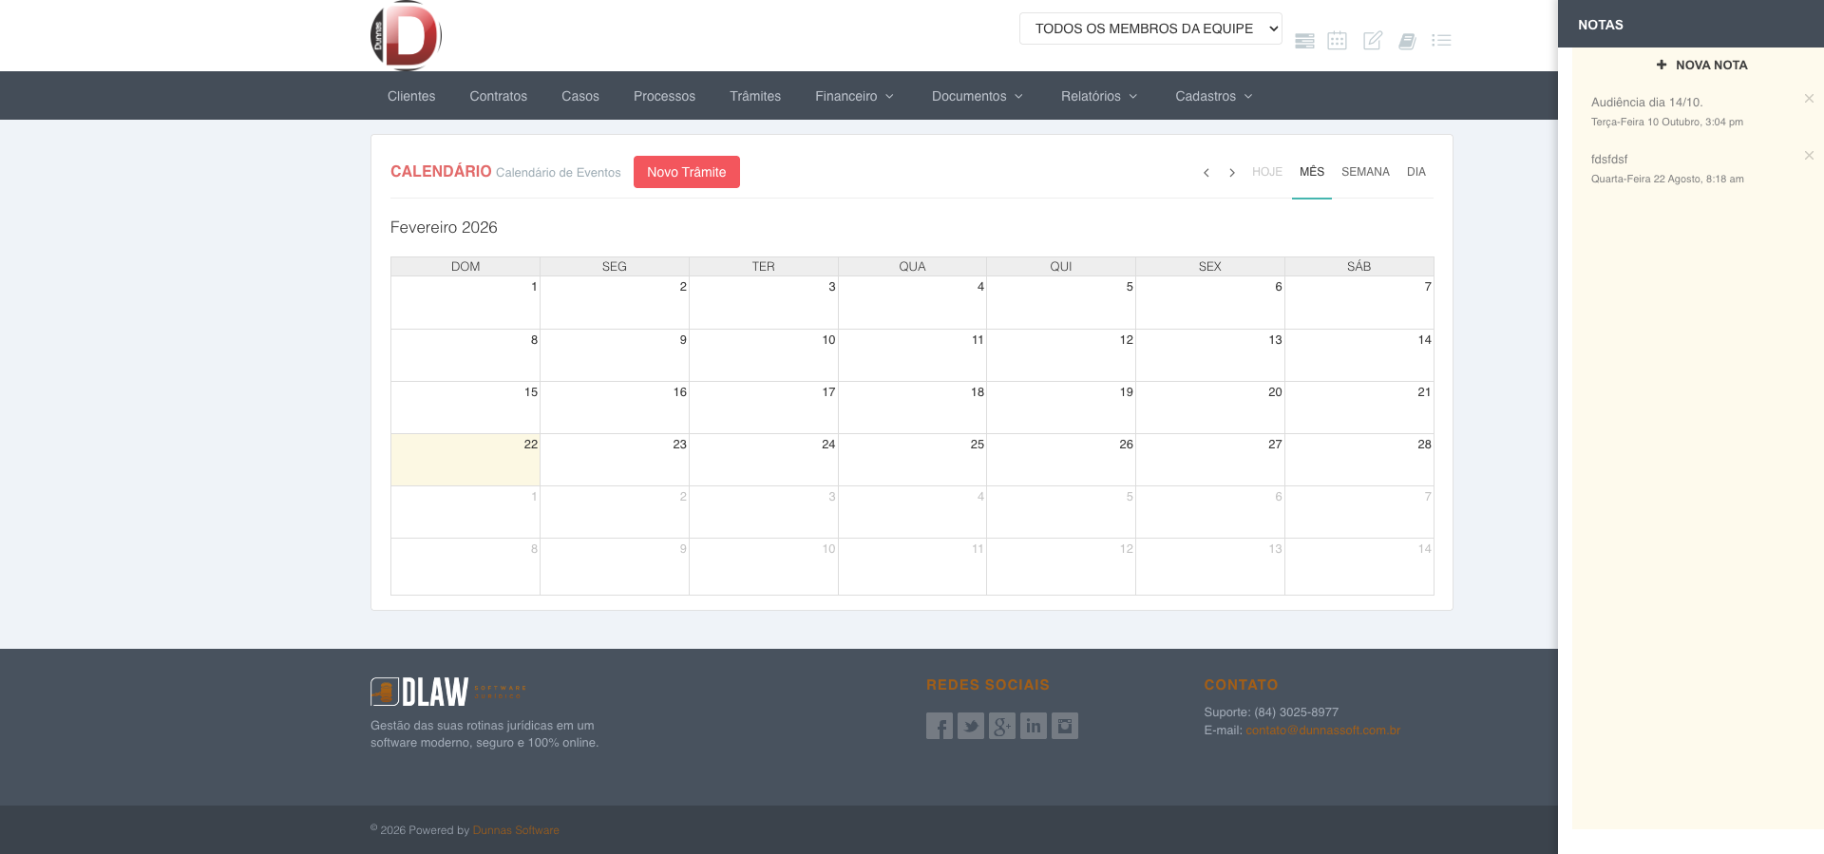The image size is (1824, 854).
Task: Click day 18 in the calendar
Action: [x=912, y=408]
